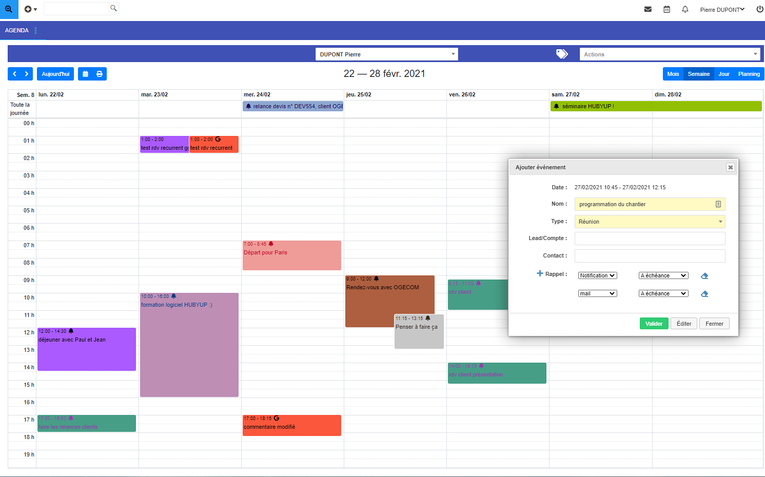The image size is (765, 477).
Task: Click the icon inside the Nom field
Action: point(718,204)
